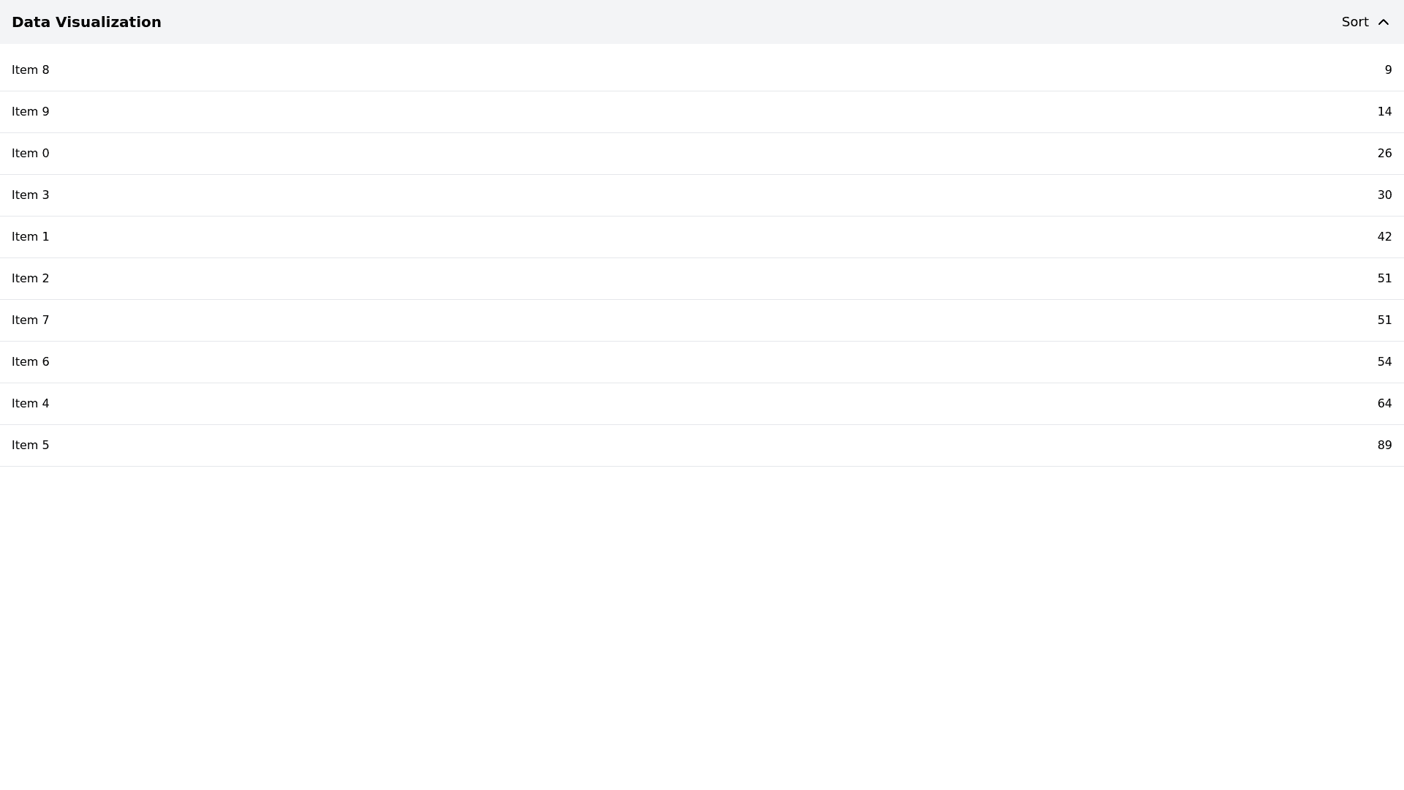Select the Item 8 row label

tap(31, 70)
